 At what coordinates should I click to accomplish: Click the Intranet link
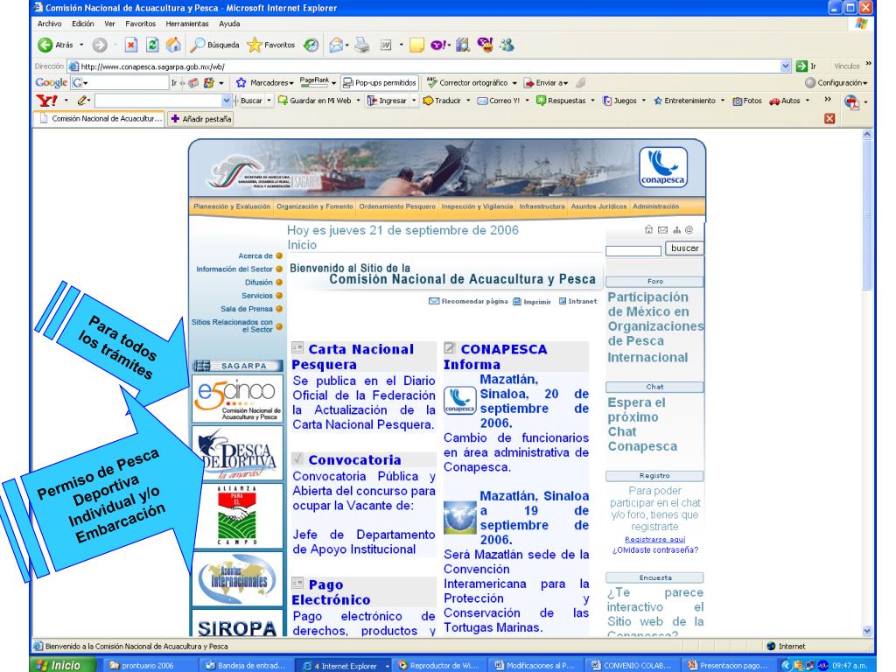tap(577, 301)
